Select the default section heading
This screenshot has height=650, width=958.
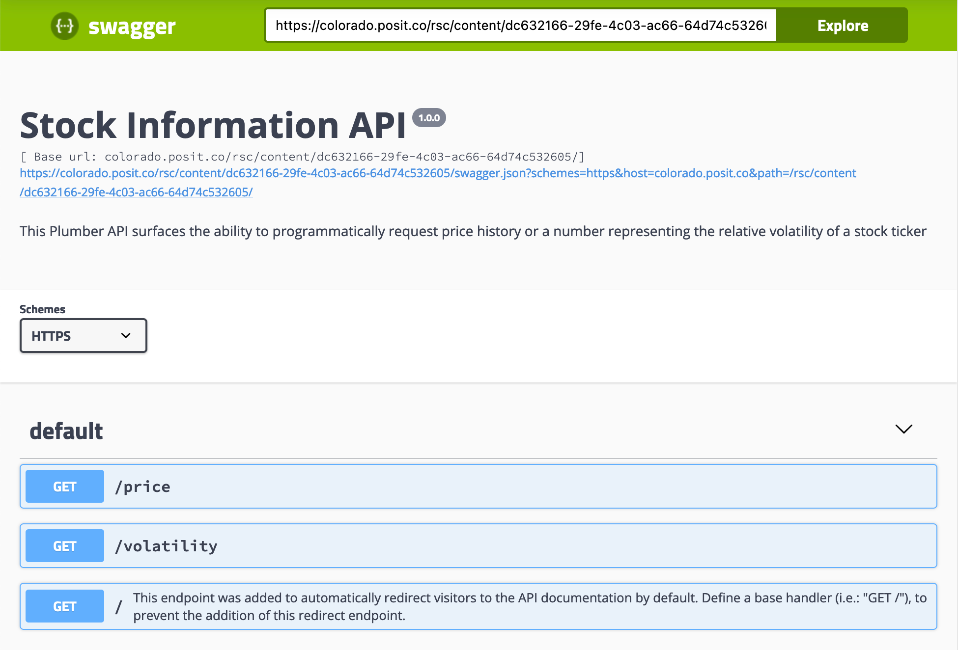pos(66,430)
